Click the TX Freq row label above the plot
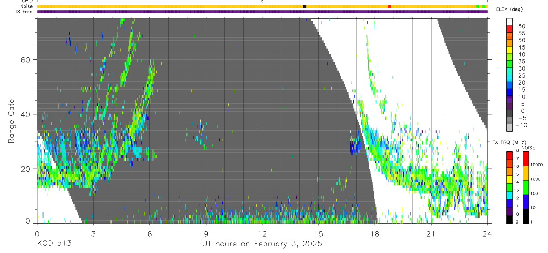The height and width of the screenshot is (253, 548). coord(24,12)
